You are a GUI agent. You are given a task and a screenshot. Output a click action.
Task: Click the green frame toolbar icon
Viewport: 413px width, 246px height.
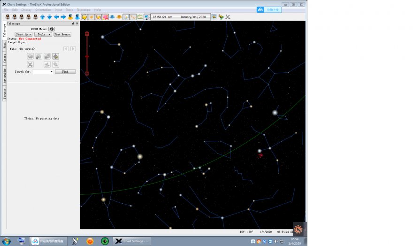coord(140,17)
